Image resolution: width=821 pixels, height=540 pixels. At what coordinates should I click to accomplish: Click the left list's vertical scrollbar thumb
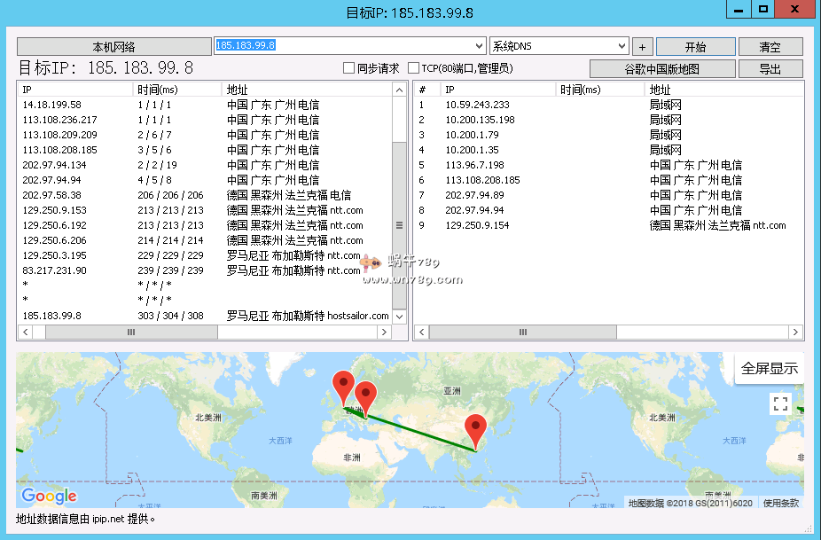(399, 225)
